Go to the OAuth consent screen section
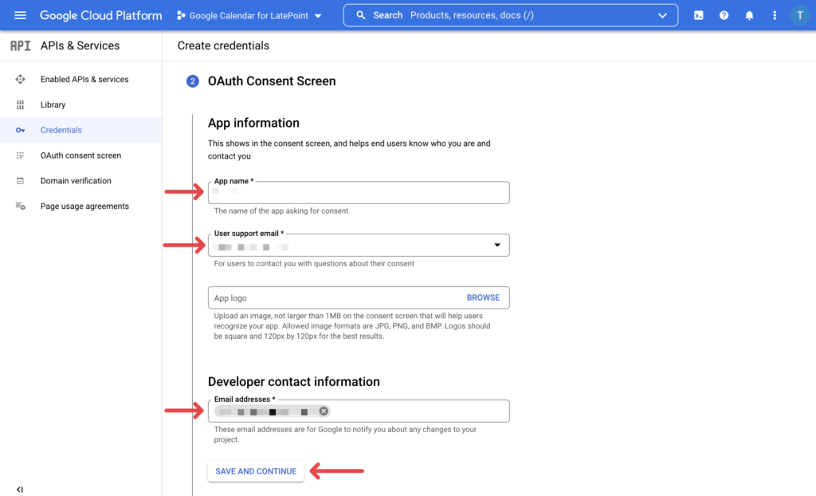816x496 pixels. 80,155
